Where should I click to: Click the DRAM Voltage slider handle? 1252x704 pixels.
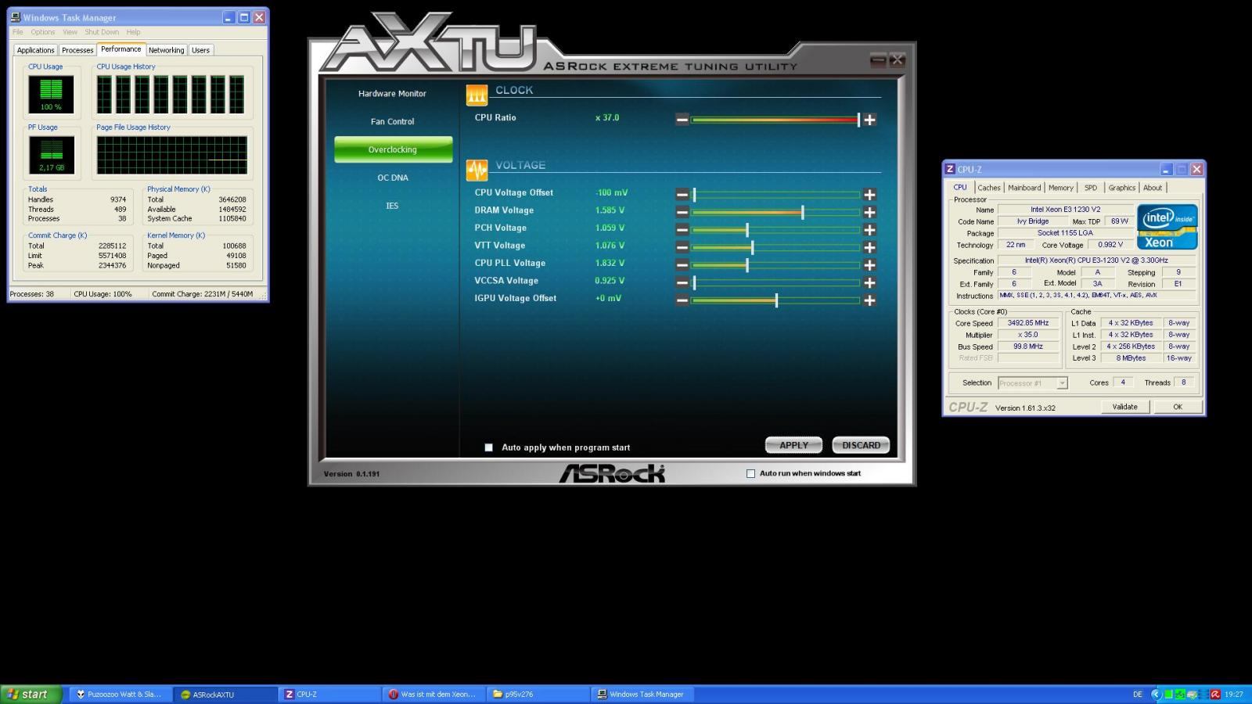click(802, 212)
